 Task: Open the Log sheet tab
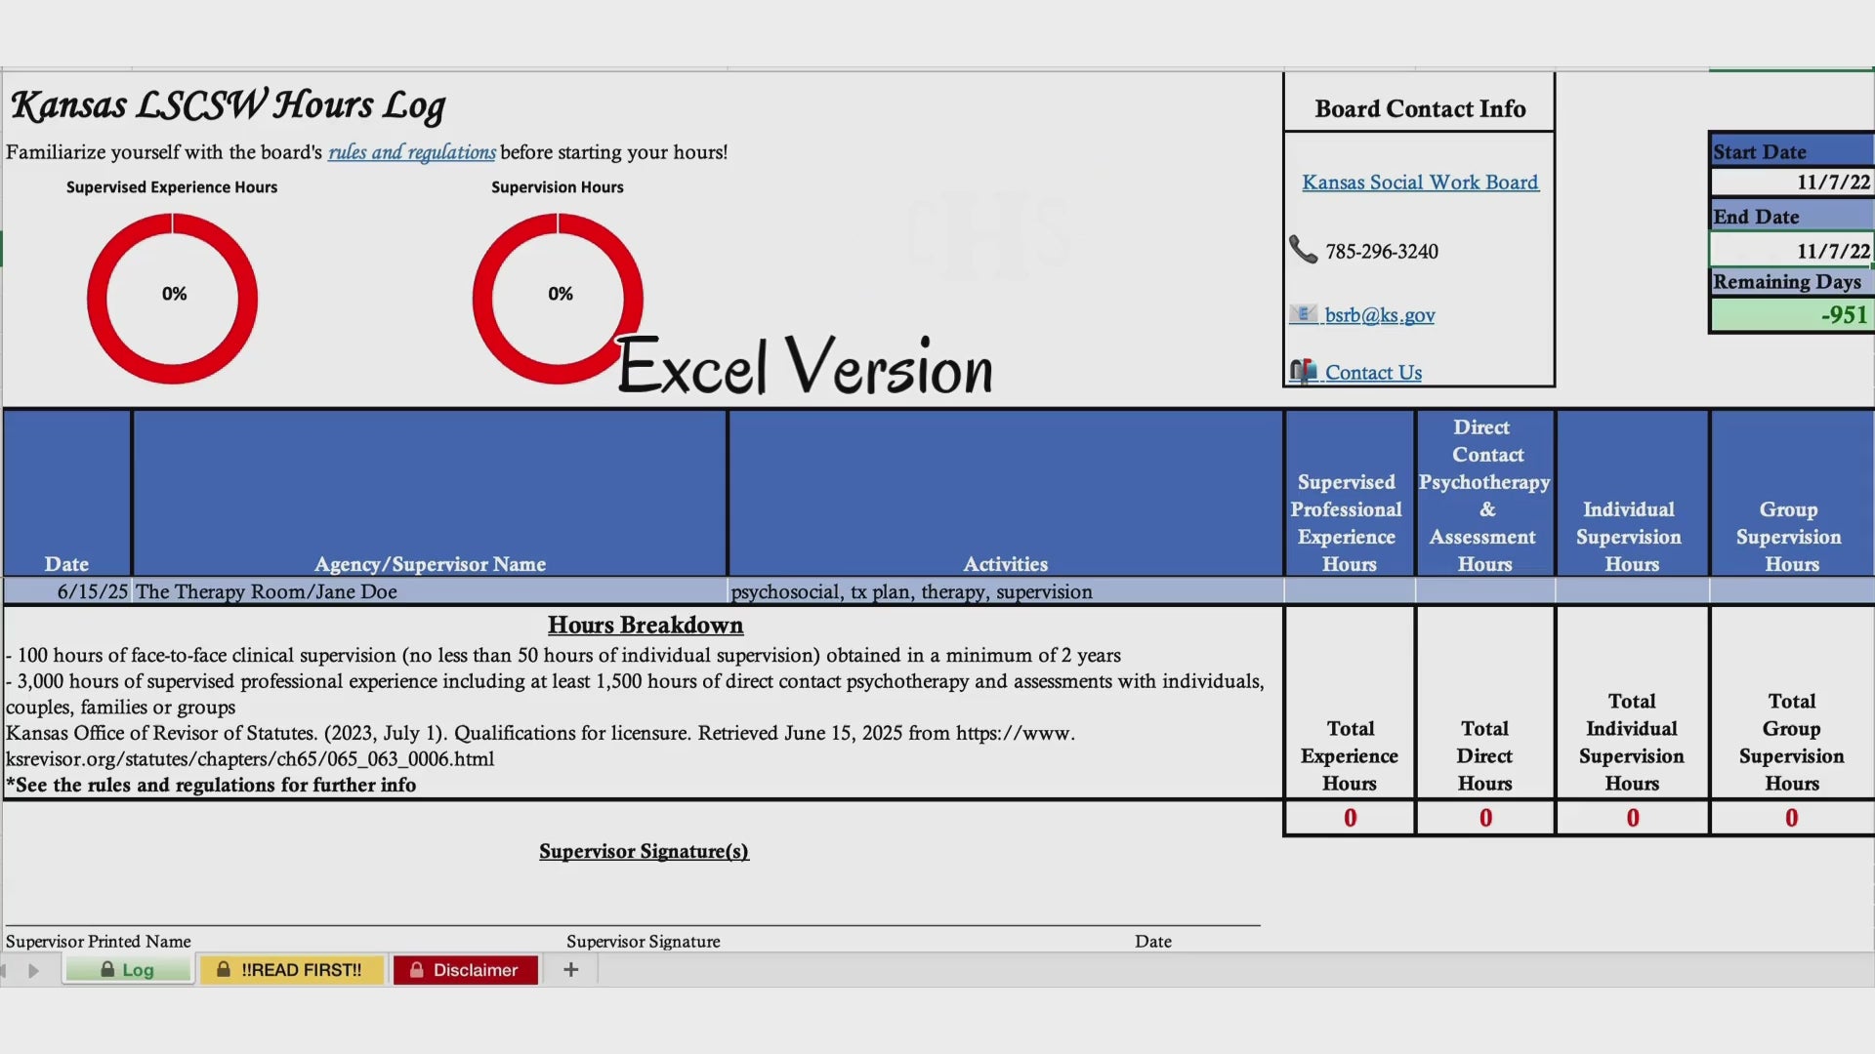pyautogui.click(x=127, y=970)
